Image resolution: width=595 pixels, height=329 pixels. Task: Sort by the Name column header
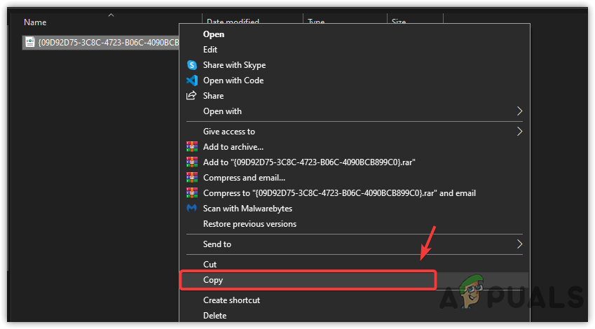click(35, 22)
